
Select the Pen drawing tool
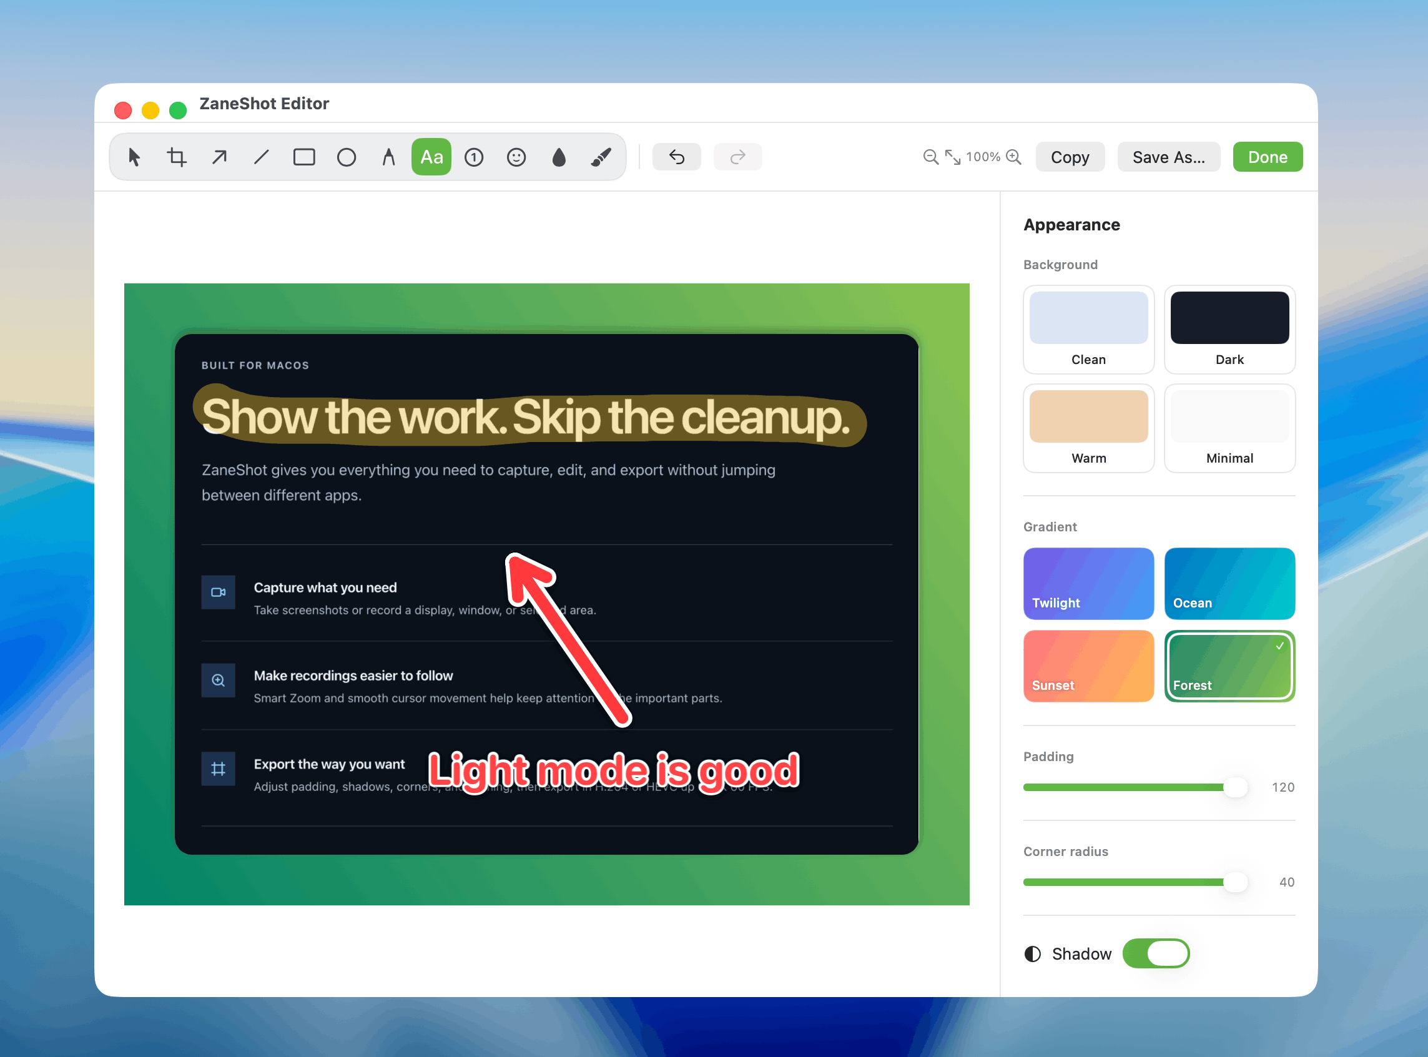[388, 157]
